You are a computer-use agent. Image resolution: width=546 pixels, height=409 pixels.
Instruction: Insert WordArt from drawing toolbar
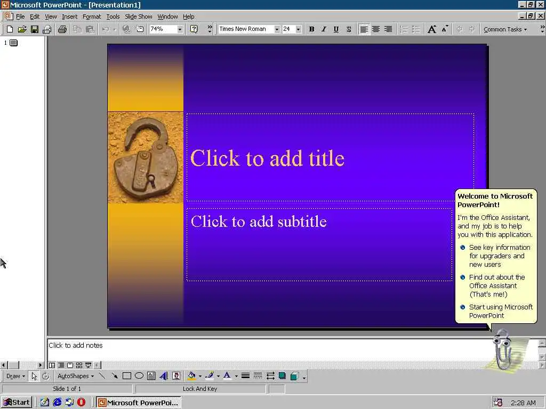click(164, 375)
